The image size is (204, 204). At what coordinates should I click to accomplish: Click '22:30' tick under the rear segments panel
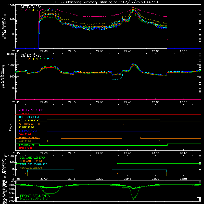click(100, 102)
